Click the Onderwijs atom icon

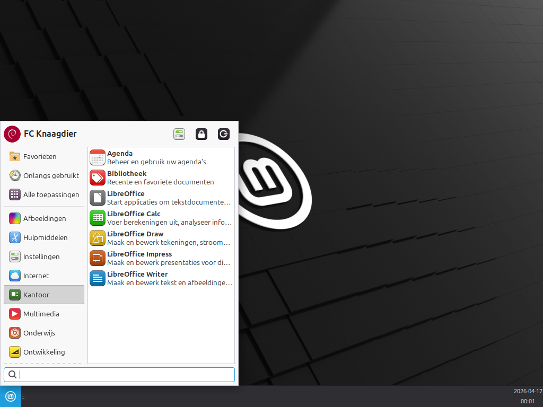pos(14,333)
